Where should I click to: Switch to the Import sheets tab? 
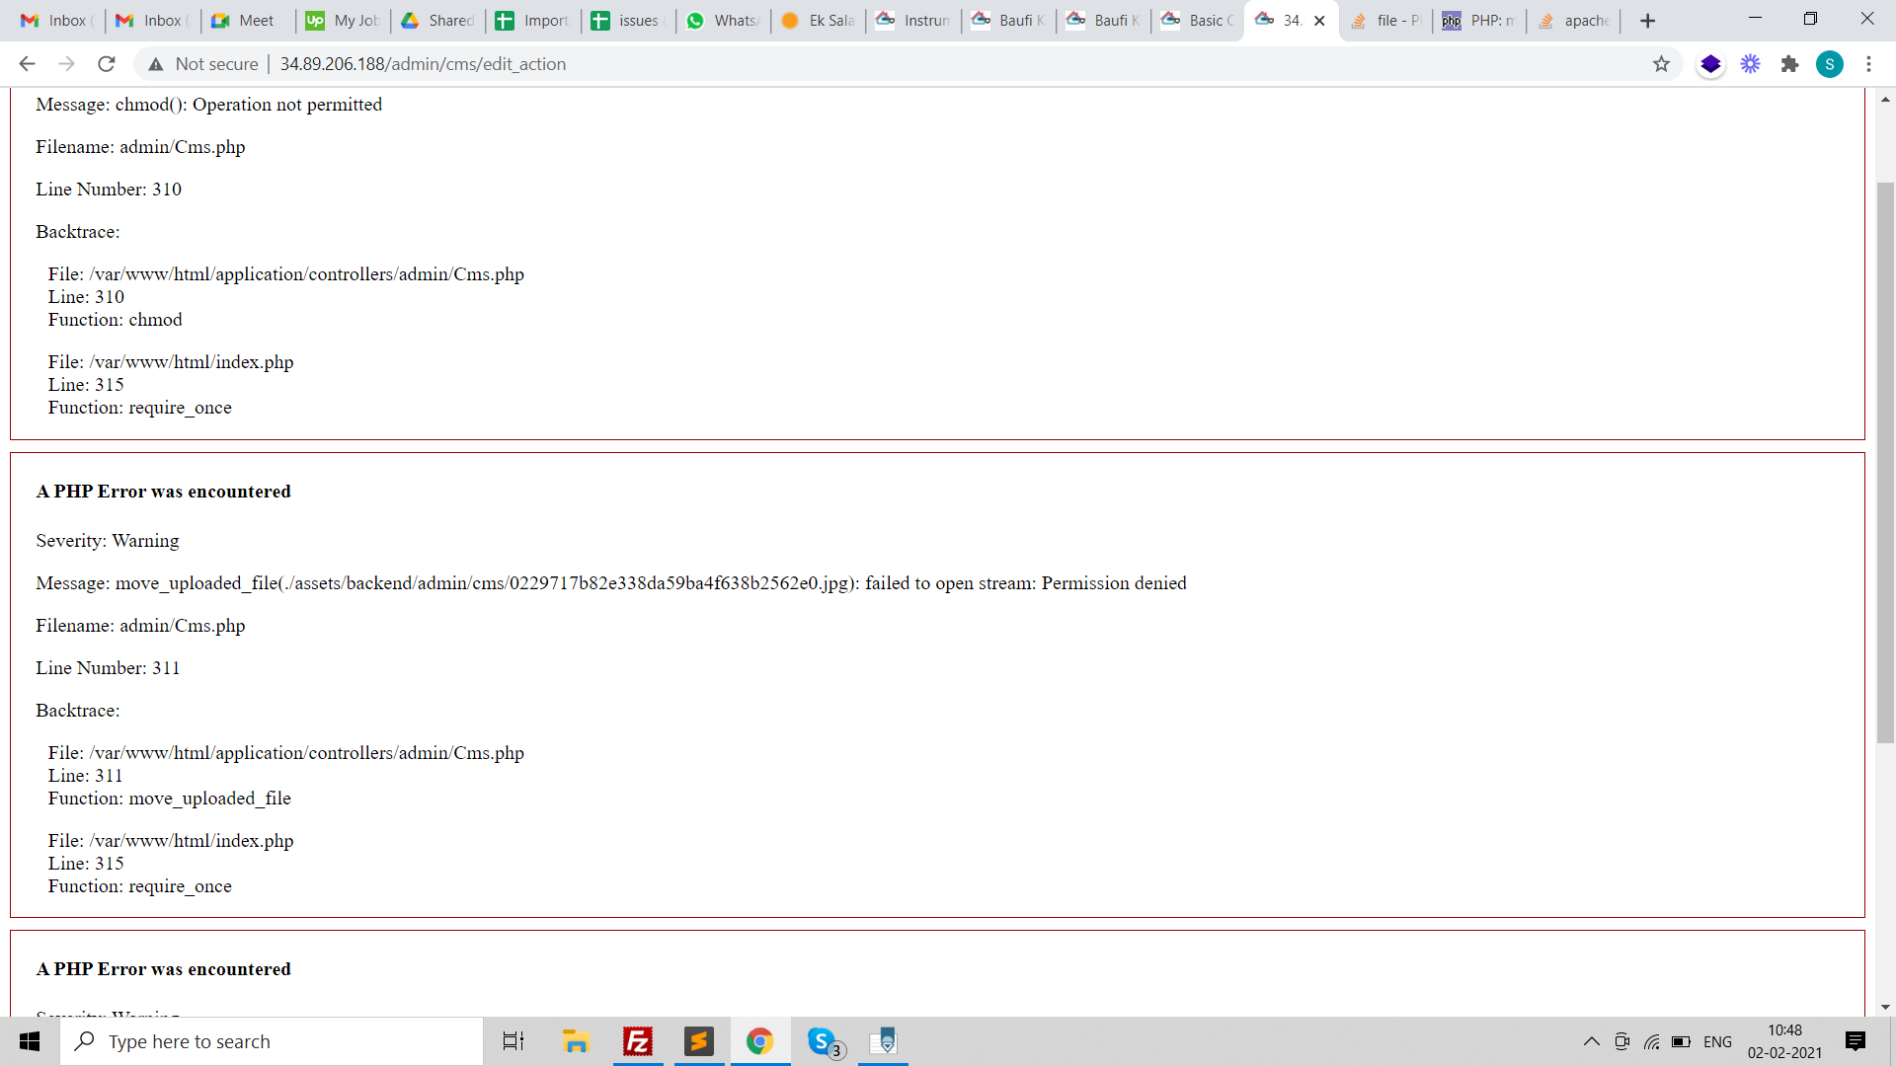pos(532,21)
